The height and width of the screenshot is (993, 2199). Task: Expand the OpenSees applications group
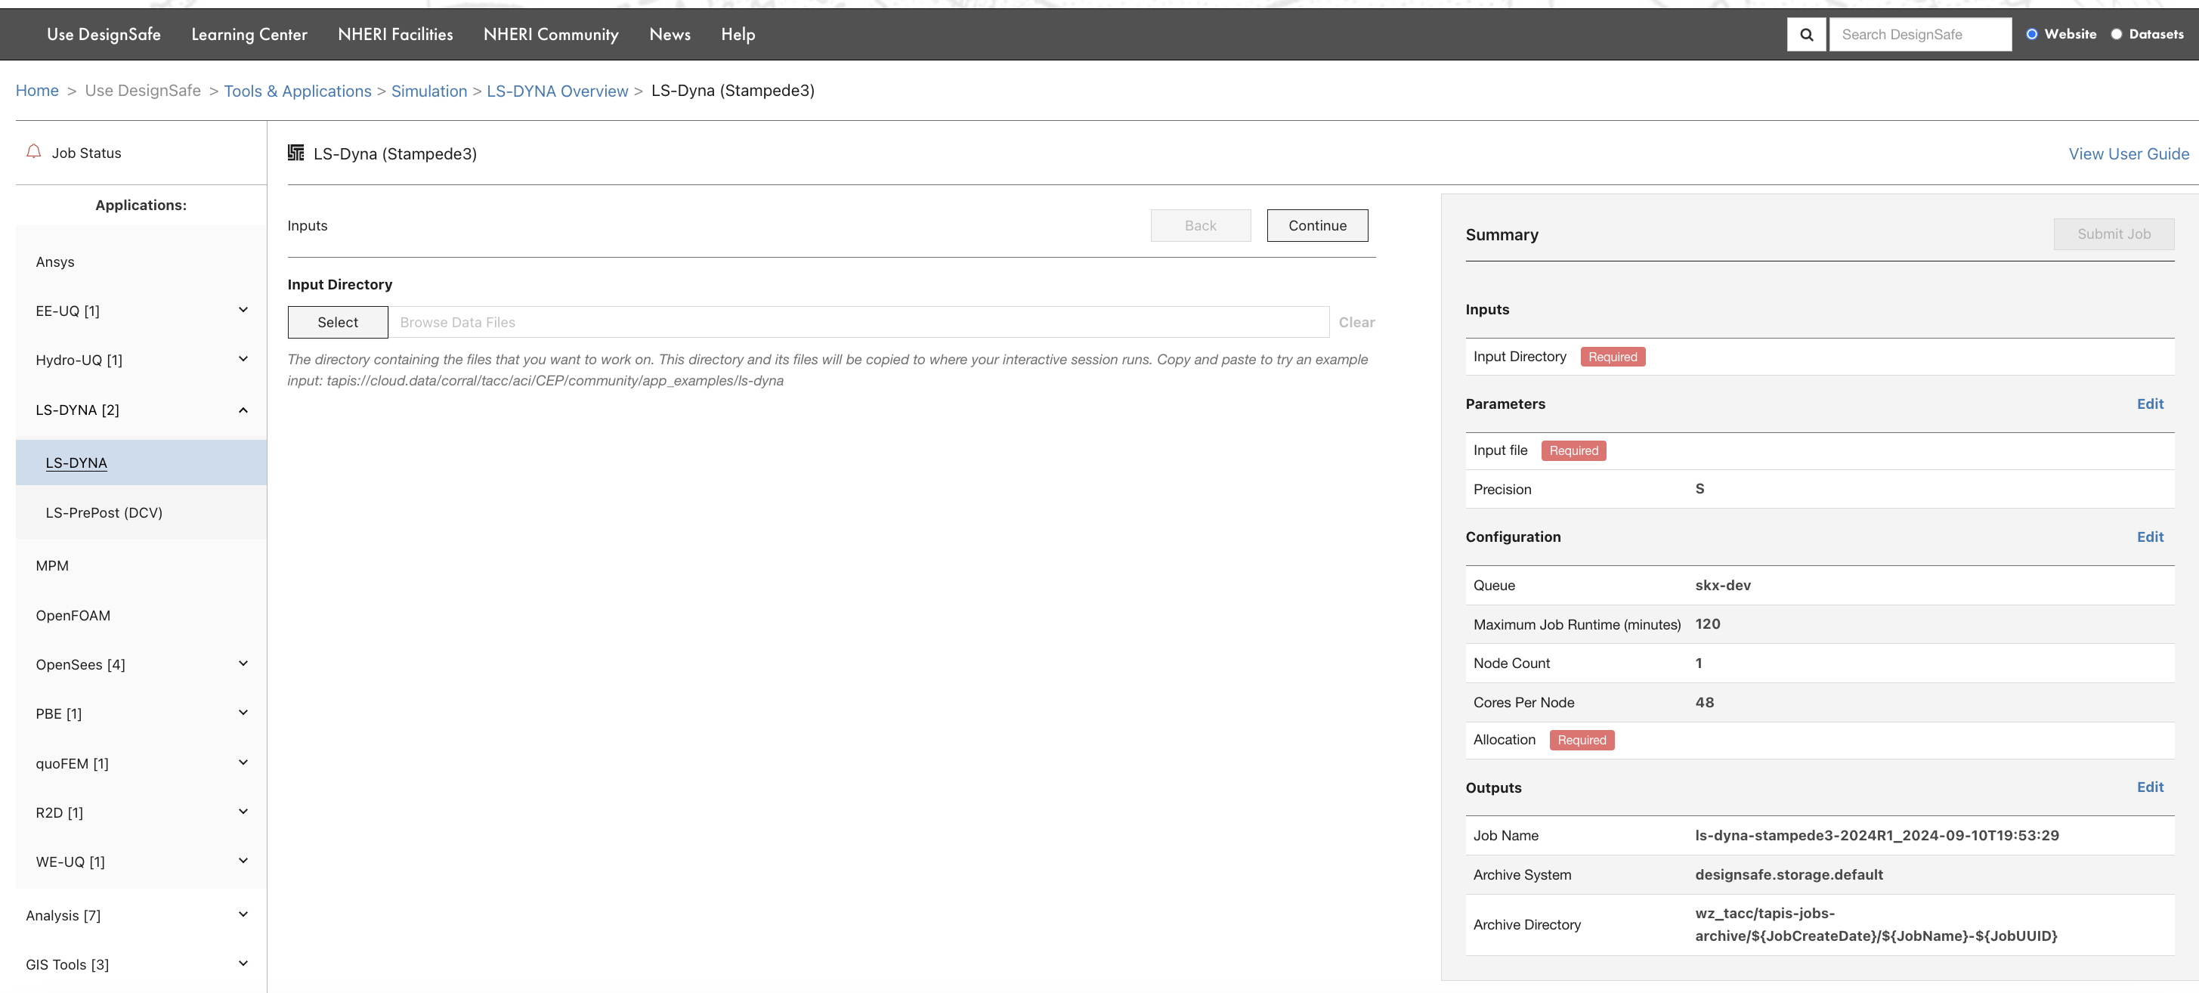coord(243,664)
